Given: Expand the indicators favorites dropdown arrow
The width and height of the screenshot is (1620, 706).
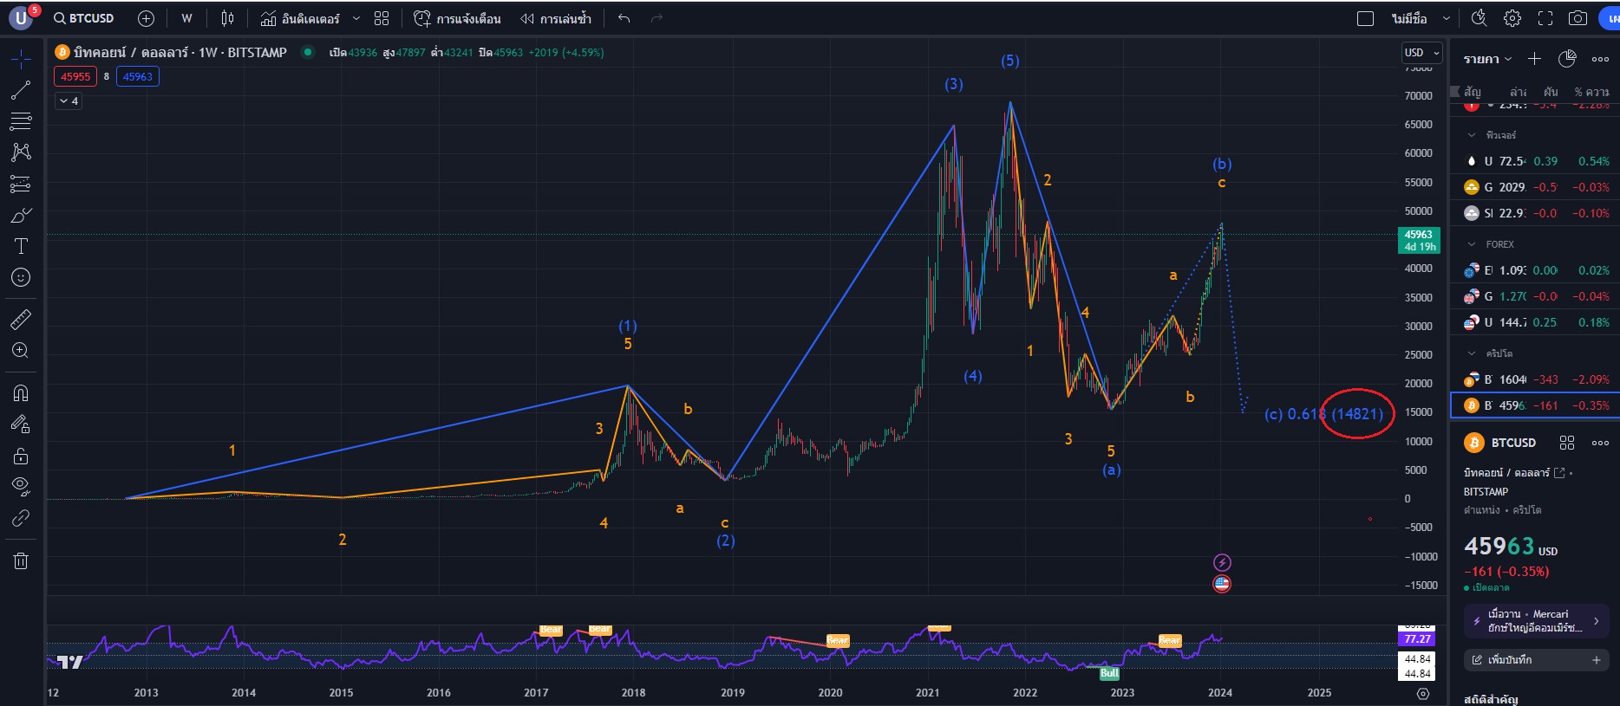Looking at the screenshot, I should tap(356, 18).
